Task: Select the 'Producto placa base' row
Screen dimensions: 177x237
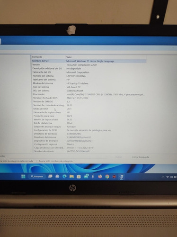Action: [x=89, y=116]
